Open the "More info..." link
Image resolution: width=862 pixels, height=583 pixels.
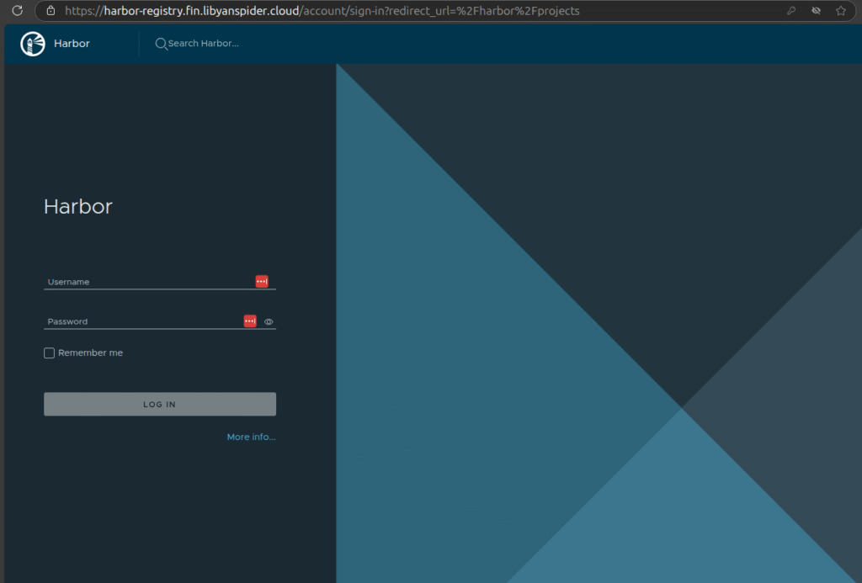[x=250, y=436]
